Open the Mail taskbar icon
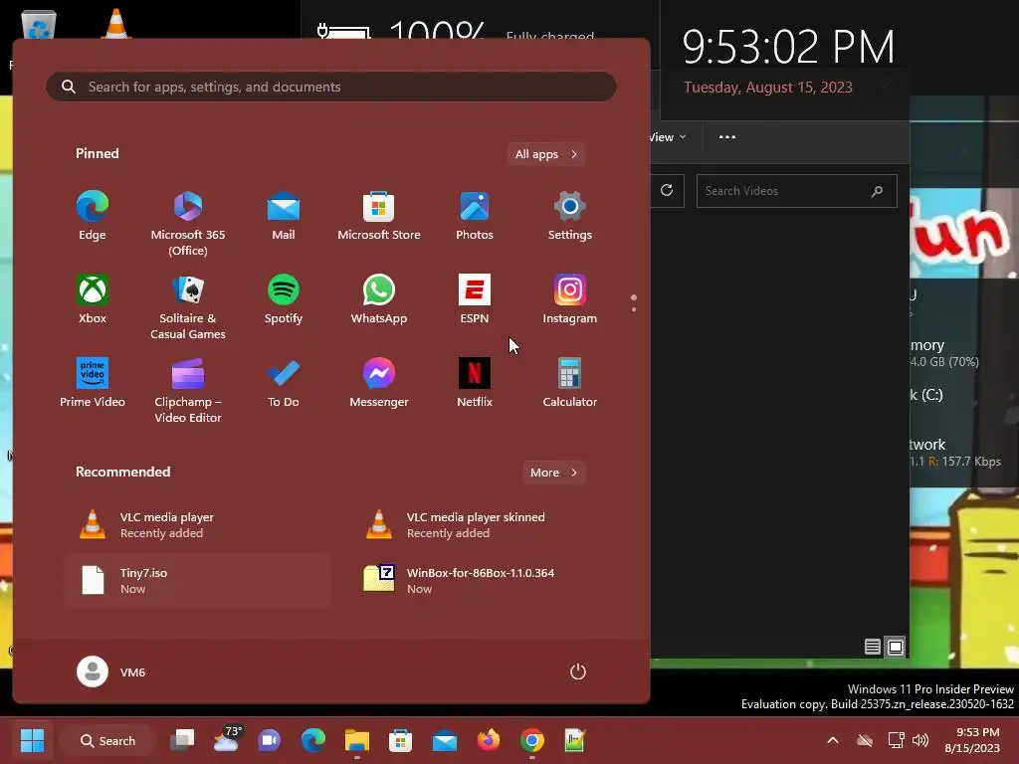 (445, 740)
